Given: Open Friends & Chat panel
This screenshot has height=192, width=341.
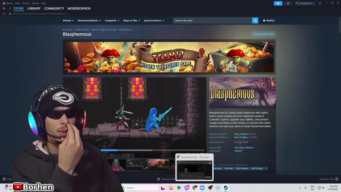Looking at the screenshot, I should [329, 179].
